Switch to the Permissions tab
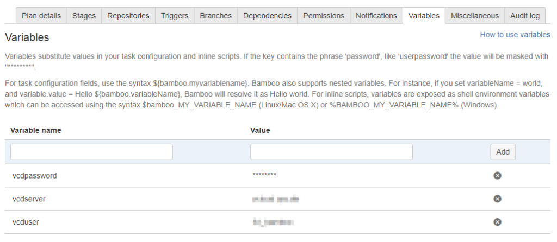Screen dimensions: 557x242 [323, 16]
